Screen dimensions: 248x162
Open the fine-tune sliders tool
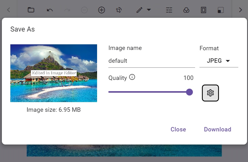[169, 10]
